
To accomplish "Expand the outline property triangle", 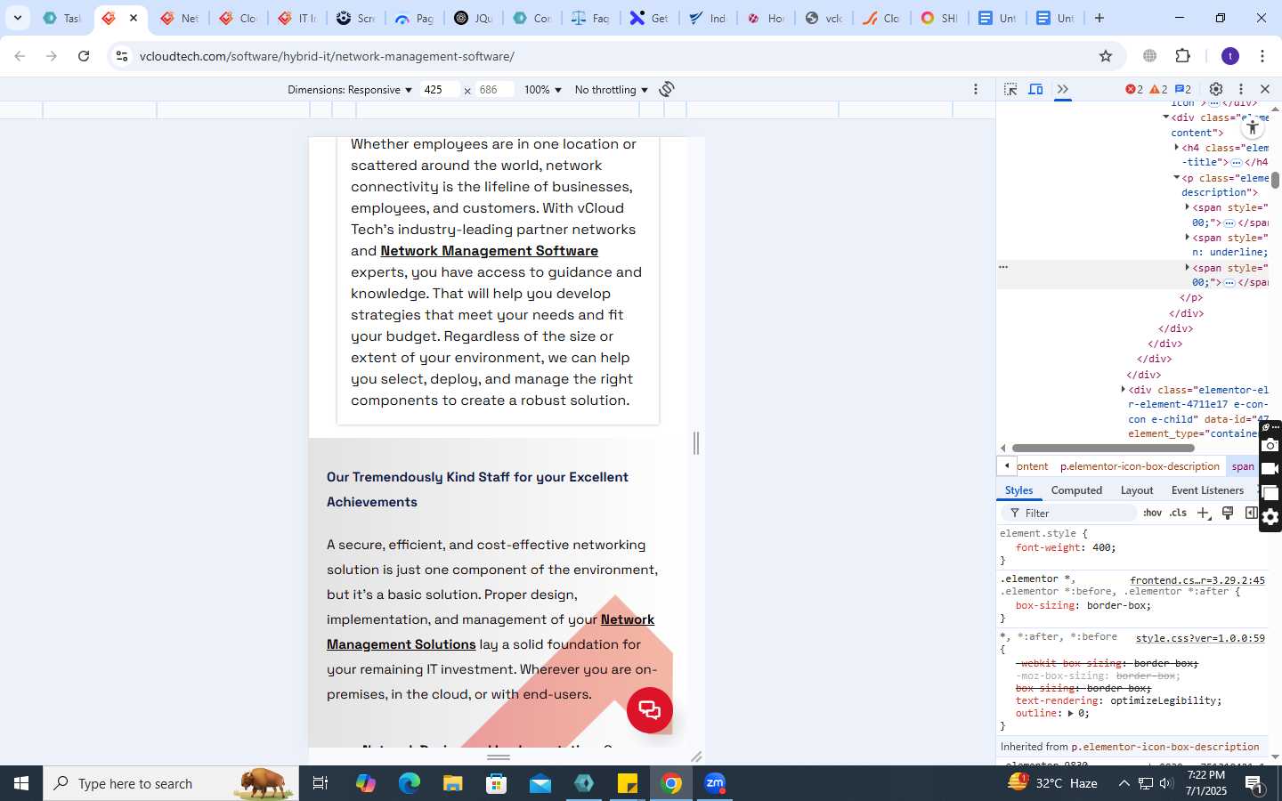I will [1070, 714].
